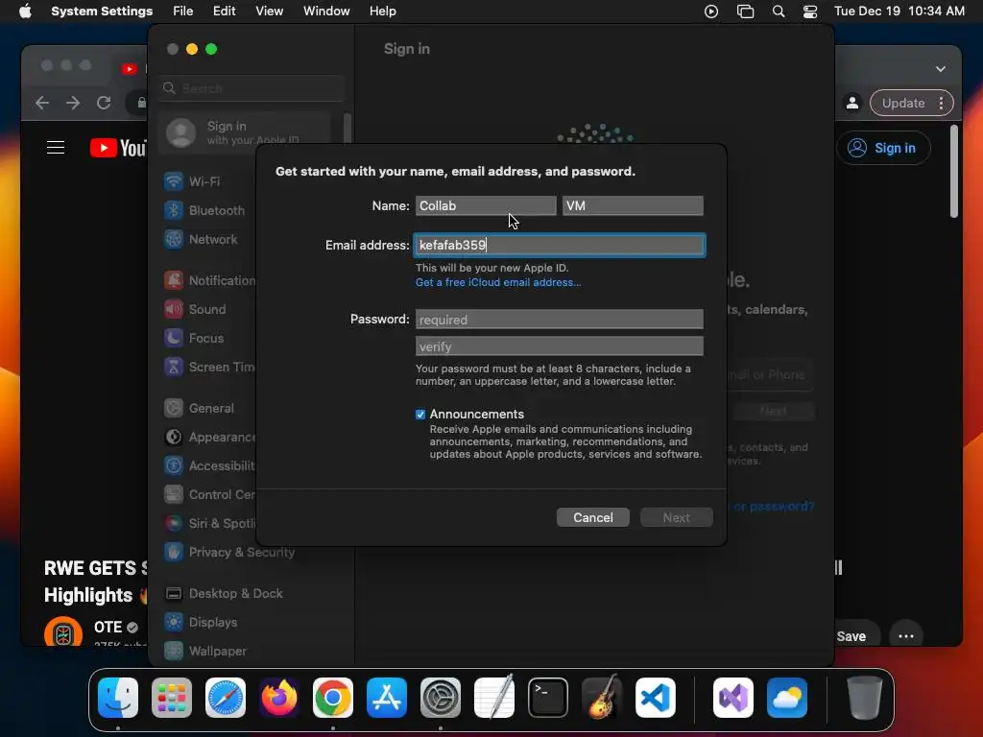Viewport: 983px width, 737px height.
Task: Open Spotlight search in menu bar
Action: point(779,12)
